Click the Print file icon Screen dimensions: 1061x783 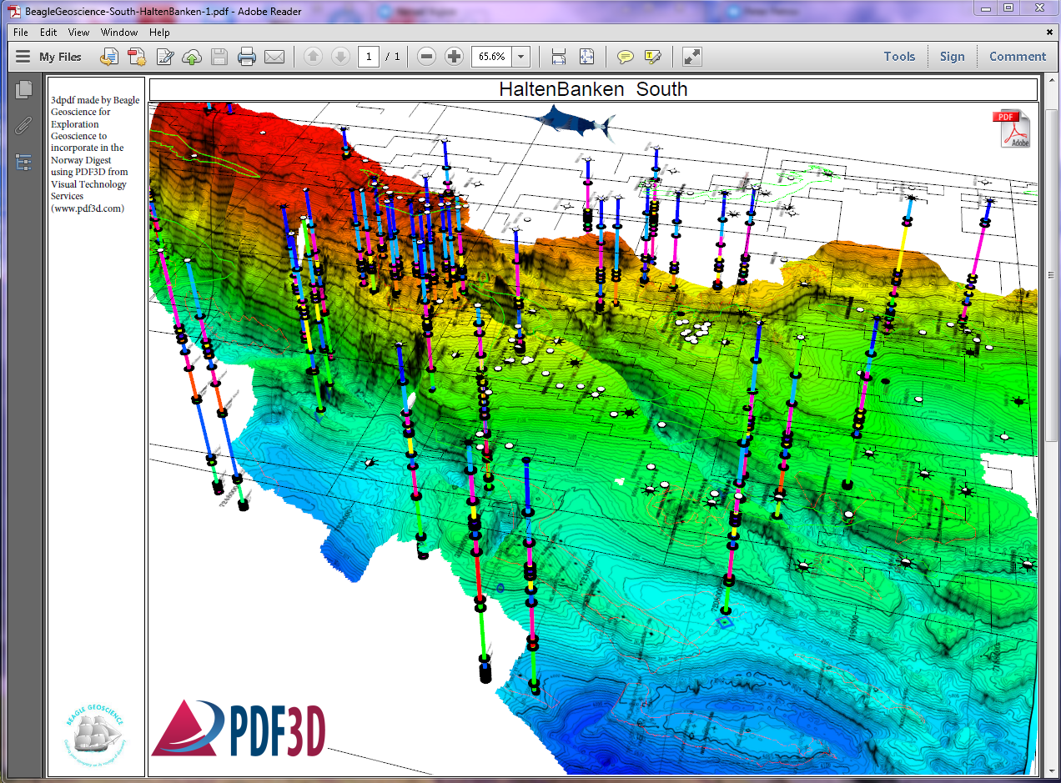point(246,57)
